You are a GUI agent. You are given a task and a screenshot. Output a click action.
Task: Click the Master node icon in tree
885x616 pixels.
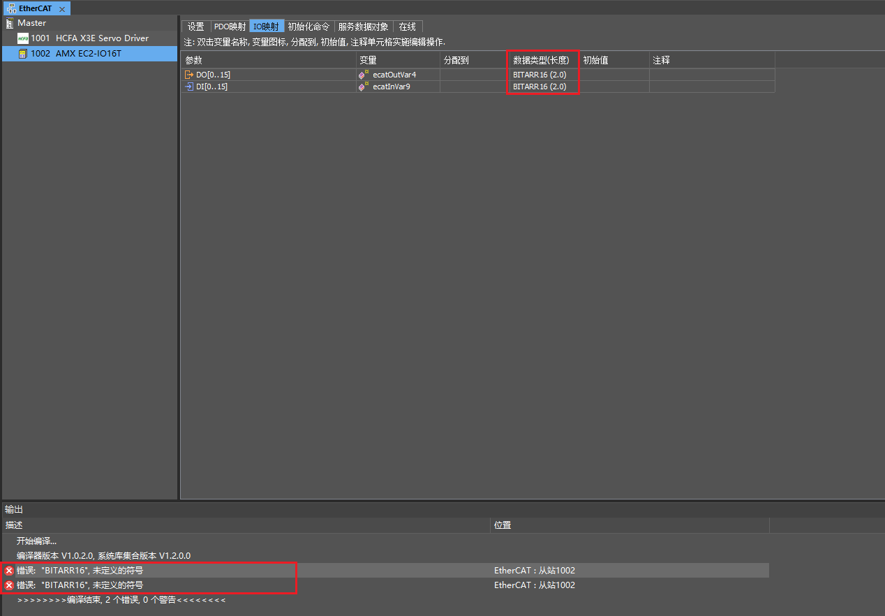10,23
